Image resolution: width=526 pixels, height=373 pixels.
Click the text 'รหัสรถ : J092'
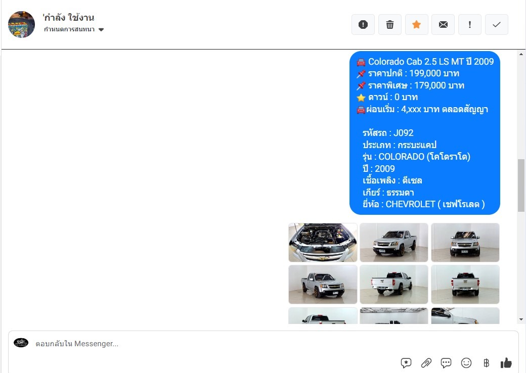[388, 133]
